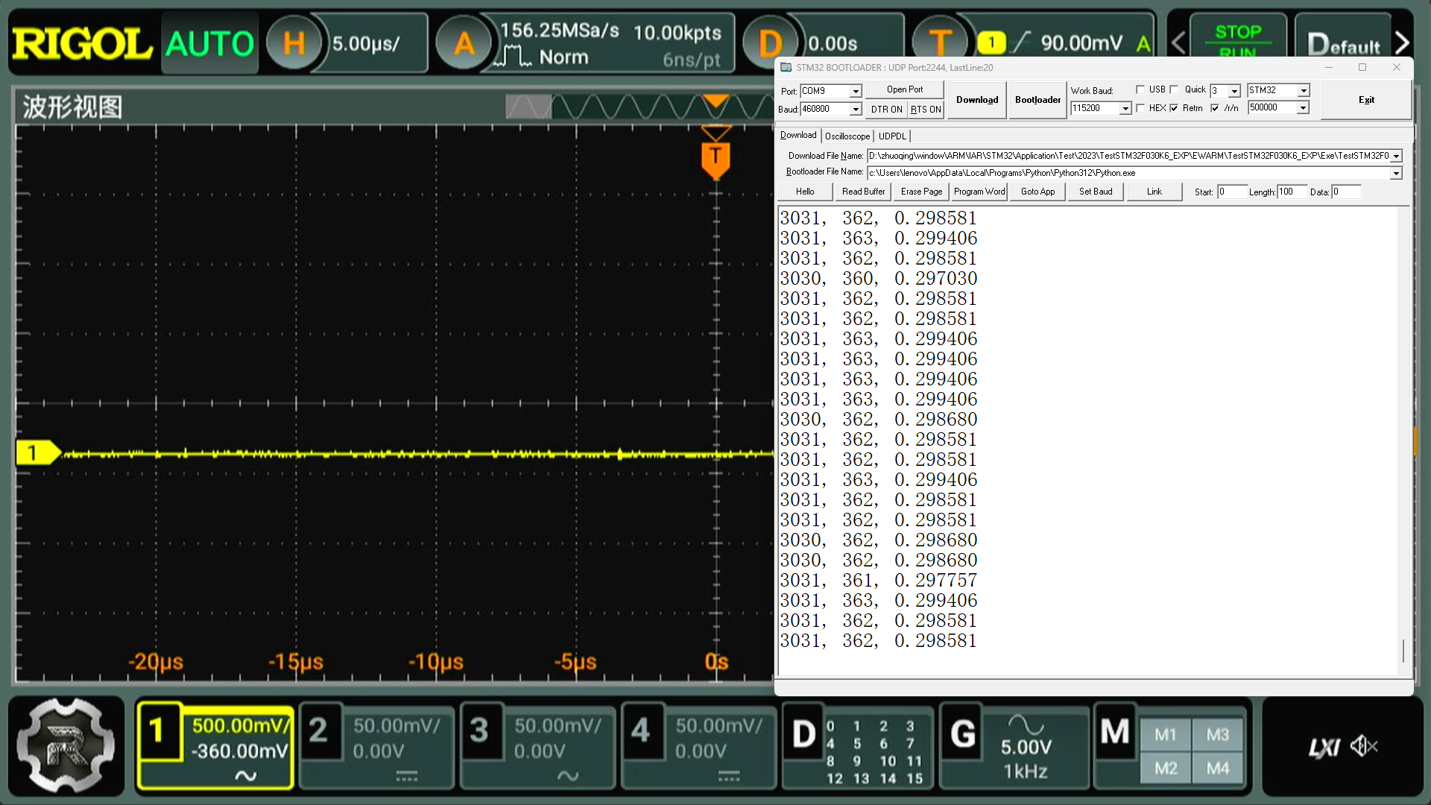The height and width of the screenshot is (805, 1431).
Task: Open the Work Baud 115200 dropdown
Action: tap(1125, 109)
